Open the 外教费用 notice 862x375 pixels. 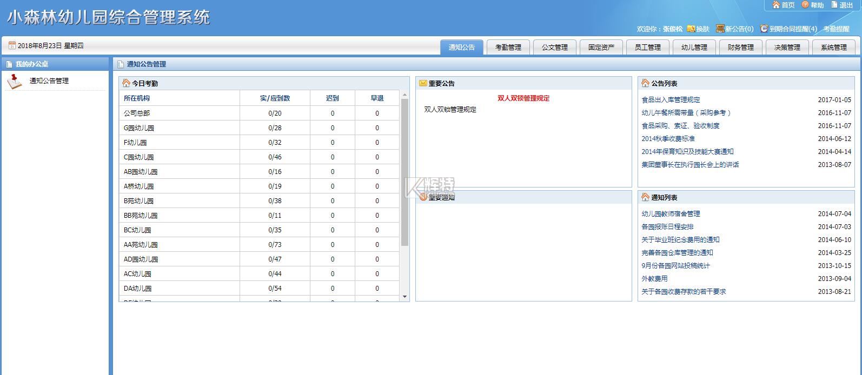(x=654, y=279)
